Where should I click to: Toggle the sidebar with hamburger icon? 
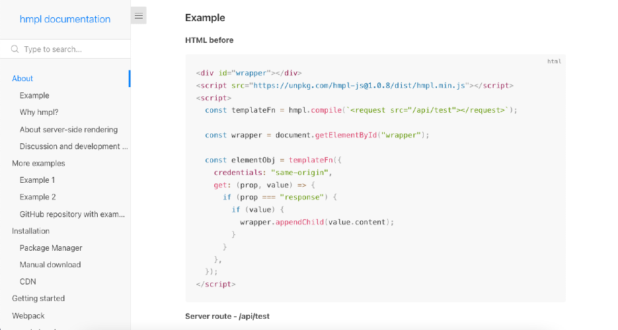pyautogui.click(x=138, y=16)
